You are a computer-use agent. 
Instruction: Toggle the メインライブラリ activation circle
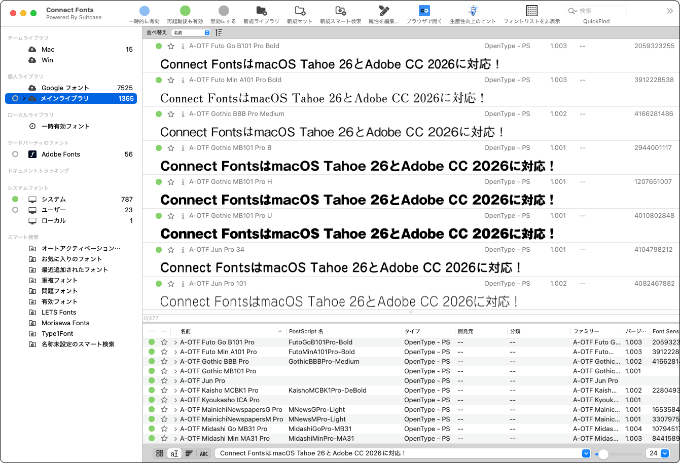pos(15,98)
